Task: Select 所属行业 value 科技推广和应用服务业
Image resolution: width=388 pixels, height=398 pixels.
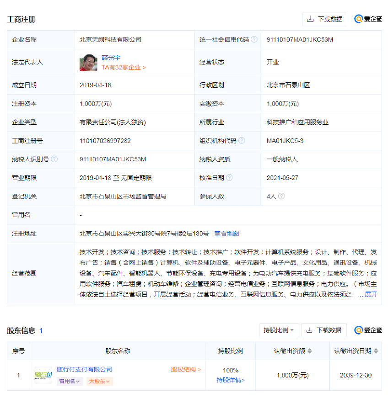Action: 297,122
